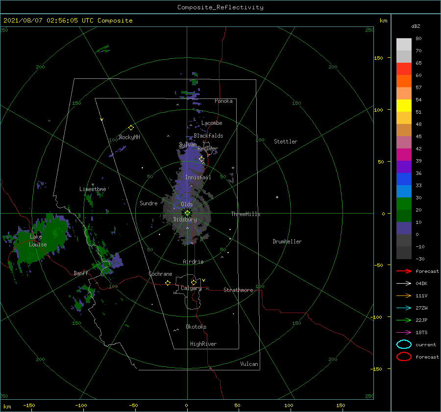Click the yellow V marker near Calgary
Viewport: 441px width, 412px height.
click(203, 280)
